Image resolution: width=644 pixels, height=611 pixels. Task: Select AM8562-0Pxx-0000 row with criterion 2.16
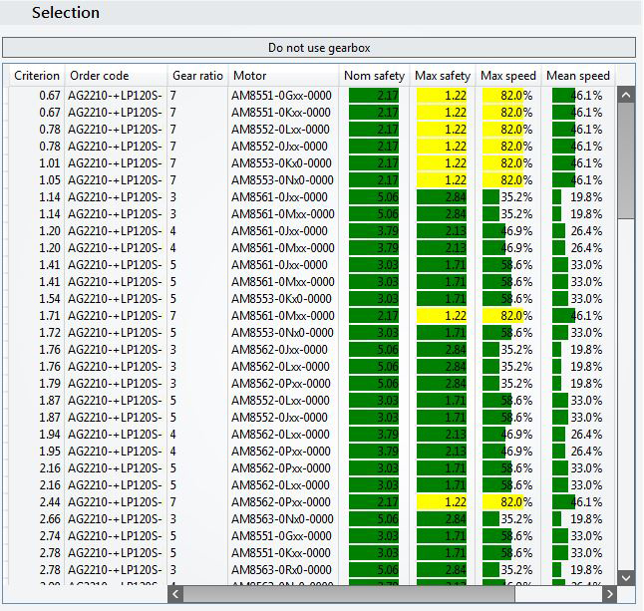312,468
